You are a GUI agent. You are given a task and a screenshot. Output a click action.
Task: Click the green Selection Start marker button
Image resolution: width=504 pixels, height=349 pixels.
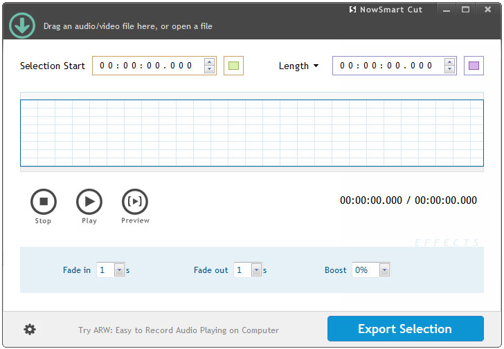pos(233,66)
